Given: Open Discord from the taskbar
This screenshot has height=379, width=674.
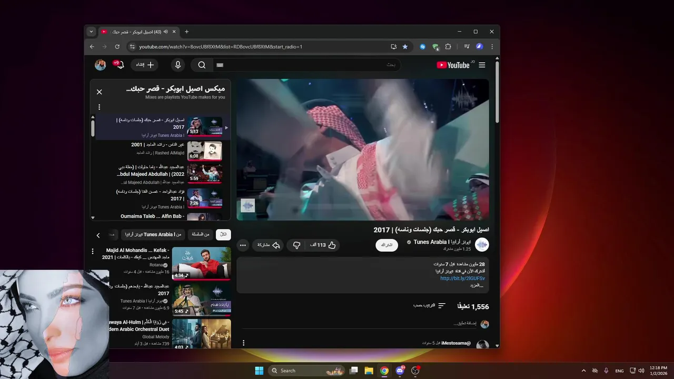Looking at the screenshot, I should [400, 371].
